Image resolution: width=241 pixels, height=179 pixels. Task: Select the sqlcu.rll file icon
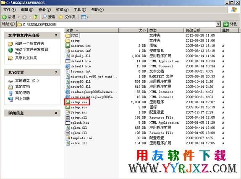[x=68, y=133]
